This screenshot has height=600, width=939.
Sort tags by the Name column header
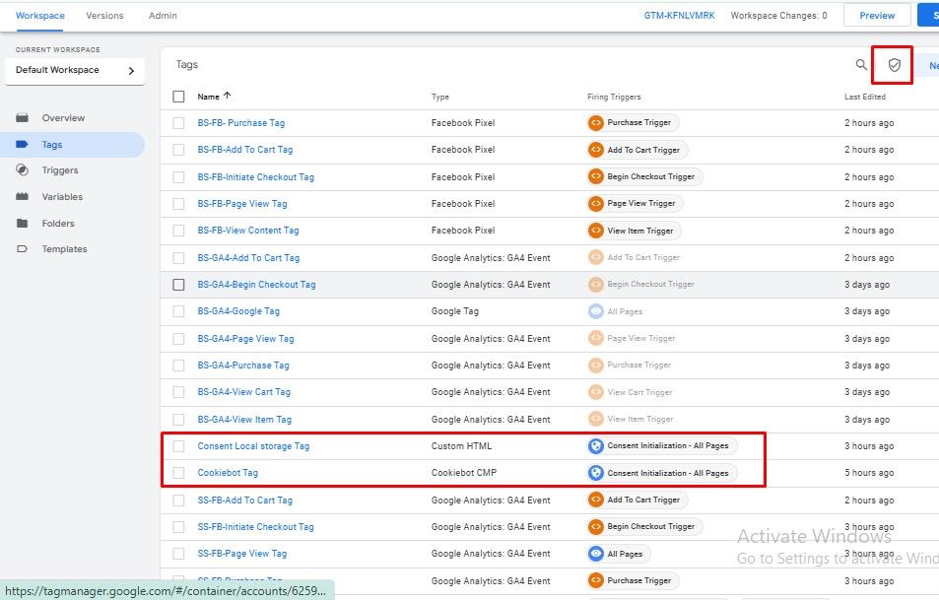(208, 97)
